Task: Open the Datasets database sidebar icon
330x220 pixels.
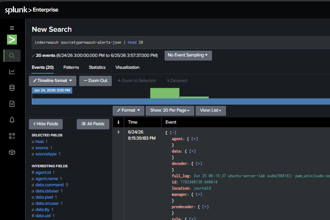Action: 12,88
